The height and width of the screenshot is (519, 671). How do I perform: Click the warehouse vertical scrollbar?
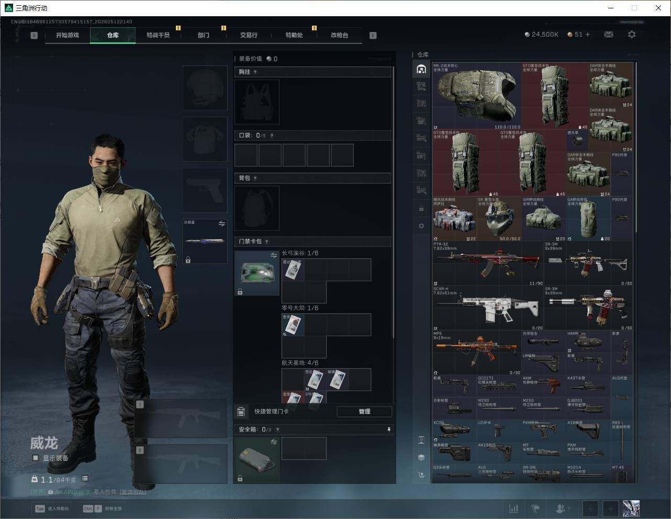[x=636, y=147]
